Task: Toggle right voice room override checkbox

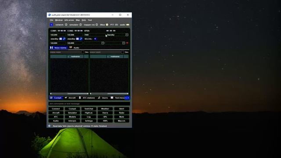Action: 122,52
